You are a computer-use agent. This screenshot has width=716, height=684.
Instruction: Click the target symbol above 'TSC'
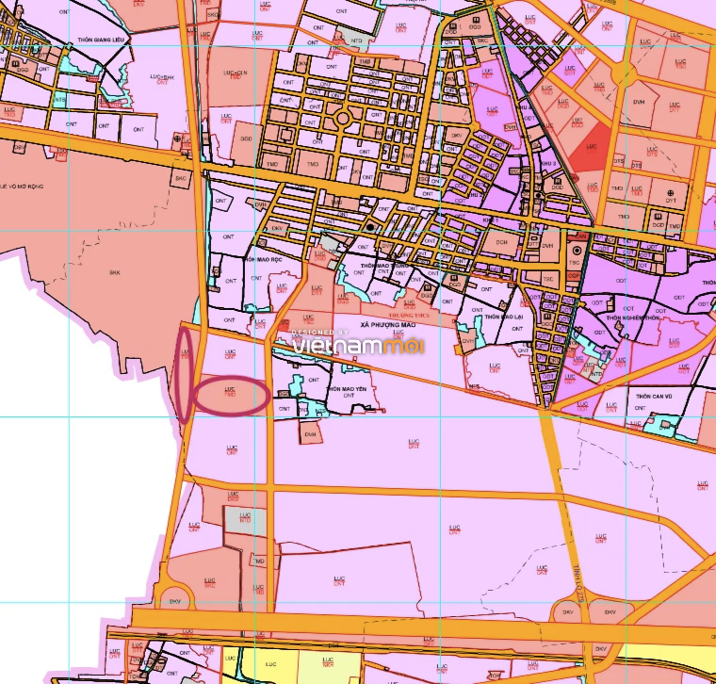577,251
